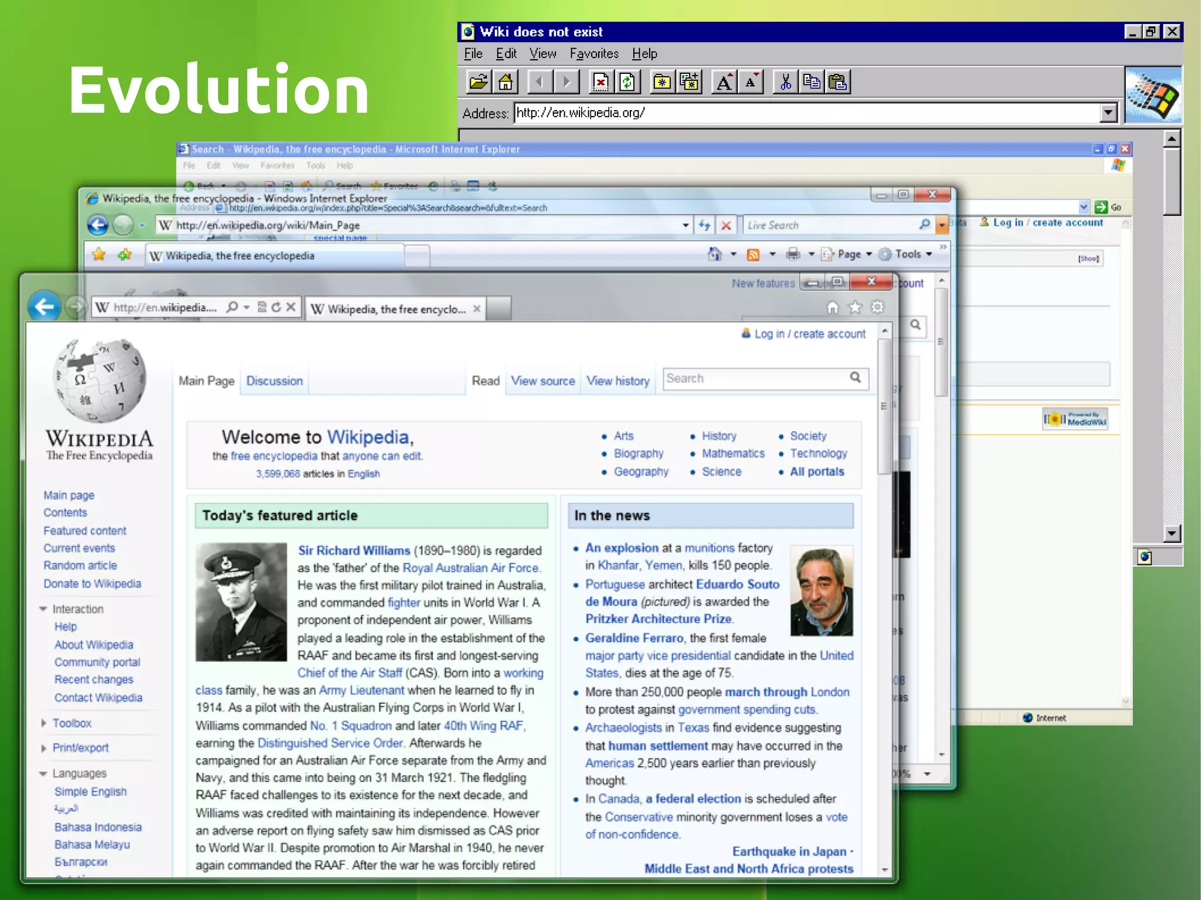Viewport: 1201px width, 900px height.
Task: Click the blue Back arrow in IE9
Action: 45,306
